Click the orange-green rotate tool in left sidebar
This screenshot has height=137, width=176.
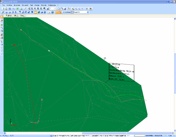2,25
